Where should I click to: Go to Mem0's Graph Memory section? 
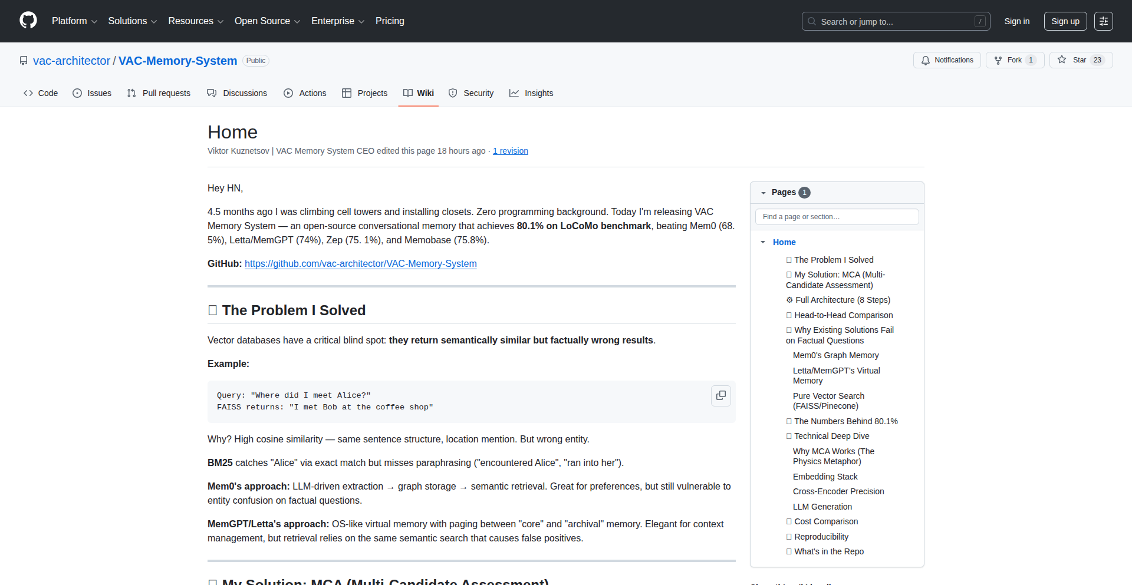click(x=836, y=355)
